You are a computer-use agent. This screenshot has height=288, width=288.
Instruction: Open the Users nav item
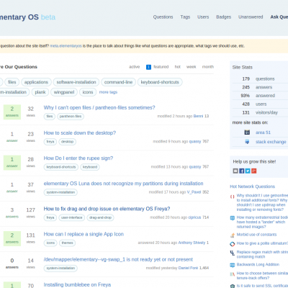coord(203,17)
